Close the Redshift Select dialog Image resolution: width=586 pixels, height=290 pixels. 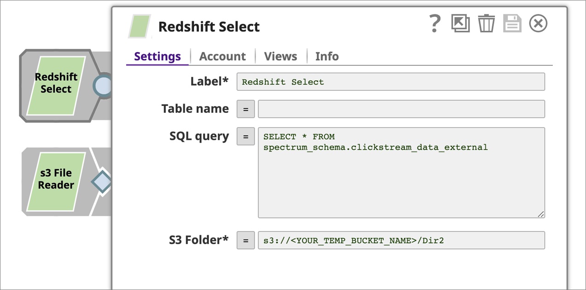[538, 23]
